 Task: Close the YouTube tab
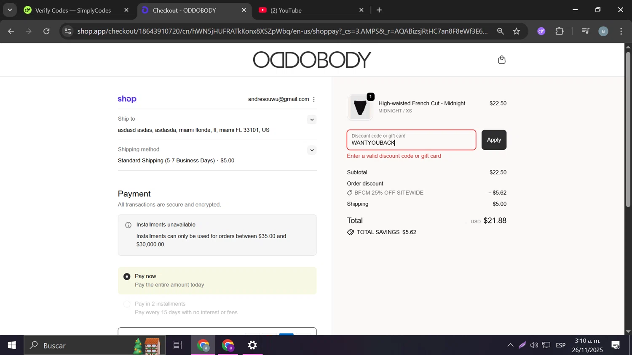[361, 10]
